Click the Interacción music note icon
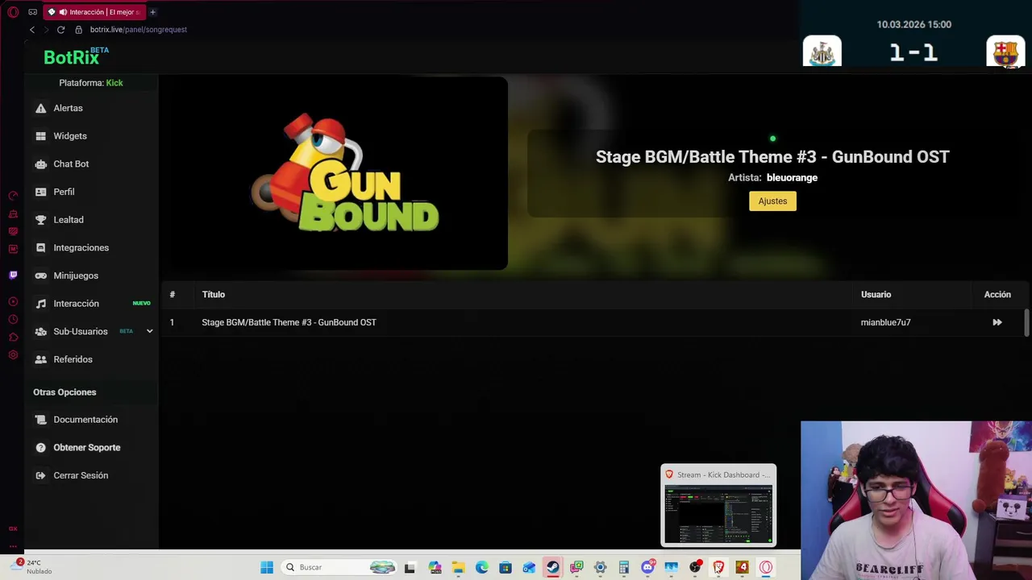Image resolution: width=1032 pixels, height=580 pixels. pyautogui.click(x=40, y=304)
